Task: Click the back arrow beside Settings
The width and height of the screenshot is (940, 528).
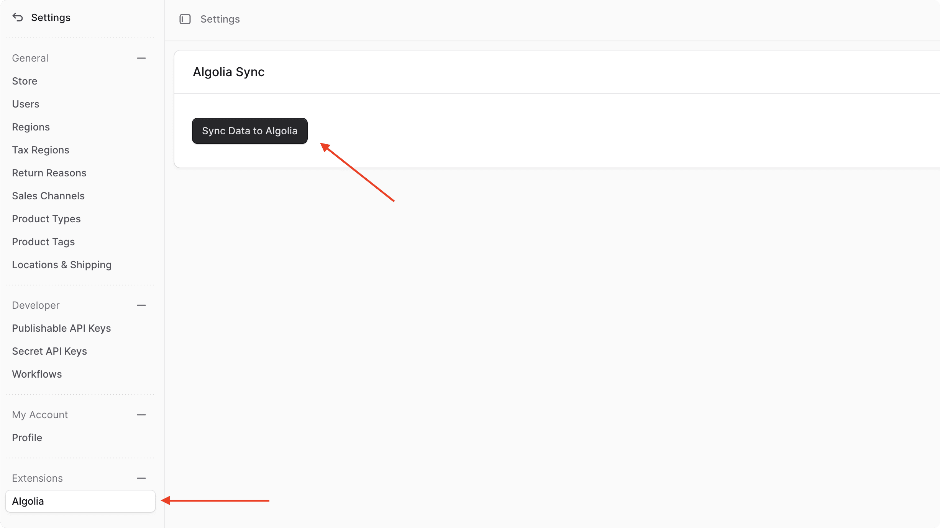Action: click(17, 17)
